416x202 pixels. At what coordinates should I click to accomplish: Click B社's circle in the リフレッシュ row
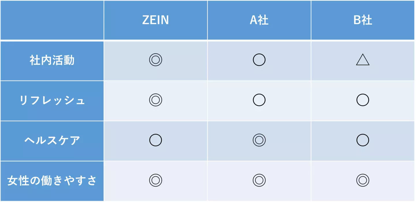click(363, 100)
